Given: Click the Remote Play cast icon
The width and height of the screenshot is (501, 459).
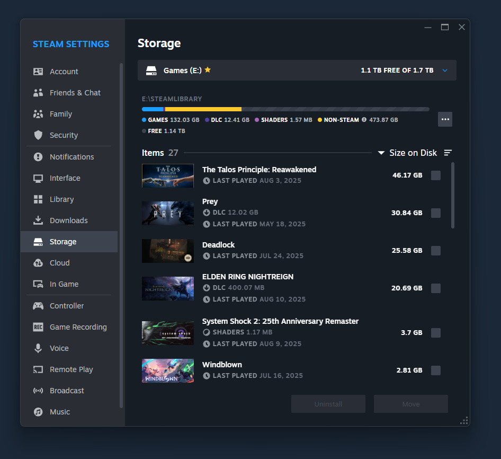Looking at the screenshot, I should click(x=38, y=369).
